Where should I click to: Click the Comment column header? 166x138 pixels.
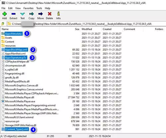pos(129,29)
